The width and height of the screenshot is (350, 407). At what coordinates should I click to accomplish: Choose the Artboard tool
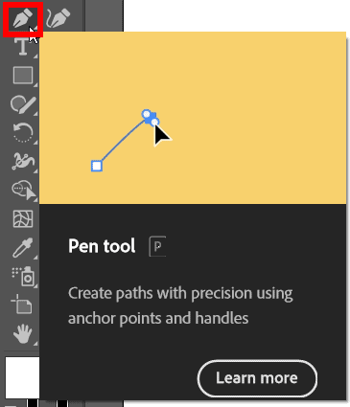(22, 304)
